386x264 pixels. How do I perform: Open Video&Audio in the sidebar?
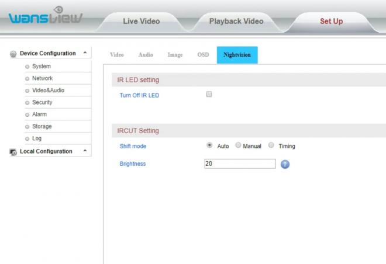click(x=48, y=91)
